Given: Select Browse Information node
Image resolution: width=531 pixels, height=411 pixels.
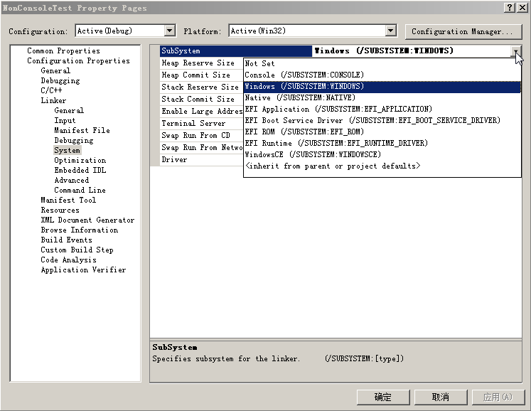Looking at the screenshot, I should pyautogui.click(x=80, y=230).
